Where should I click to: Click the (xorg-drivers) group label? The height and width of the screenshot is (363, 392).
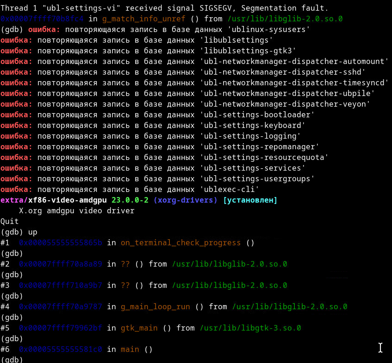pos(185,200)
